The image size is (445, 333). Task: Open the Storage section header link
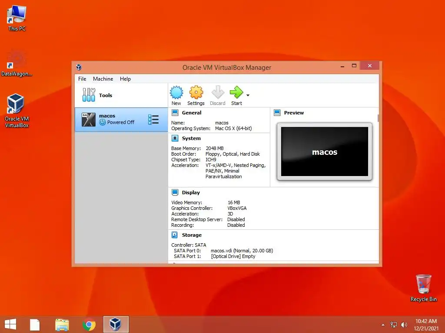[192, 235]
